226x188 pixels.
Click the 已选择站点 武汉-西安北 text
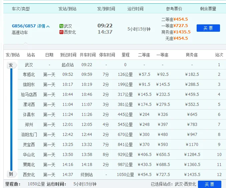tap(173, 184)
